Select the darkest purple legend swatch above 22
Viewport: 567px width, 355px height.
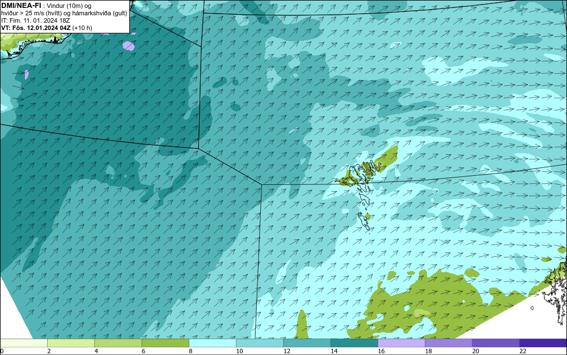(x=543, y=343)
